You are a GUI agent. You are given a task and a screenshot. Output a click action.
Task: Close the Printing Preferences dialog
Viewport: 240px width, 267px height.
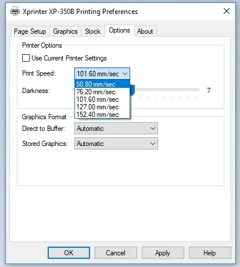click(227, 11)
